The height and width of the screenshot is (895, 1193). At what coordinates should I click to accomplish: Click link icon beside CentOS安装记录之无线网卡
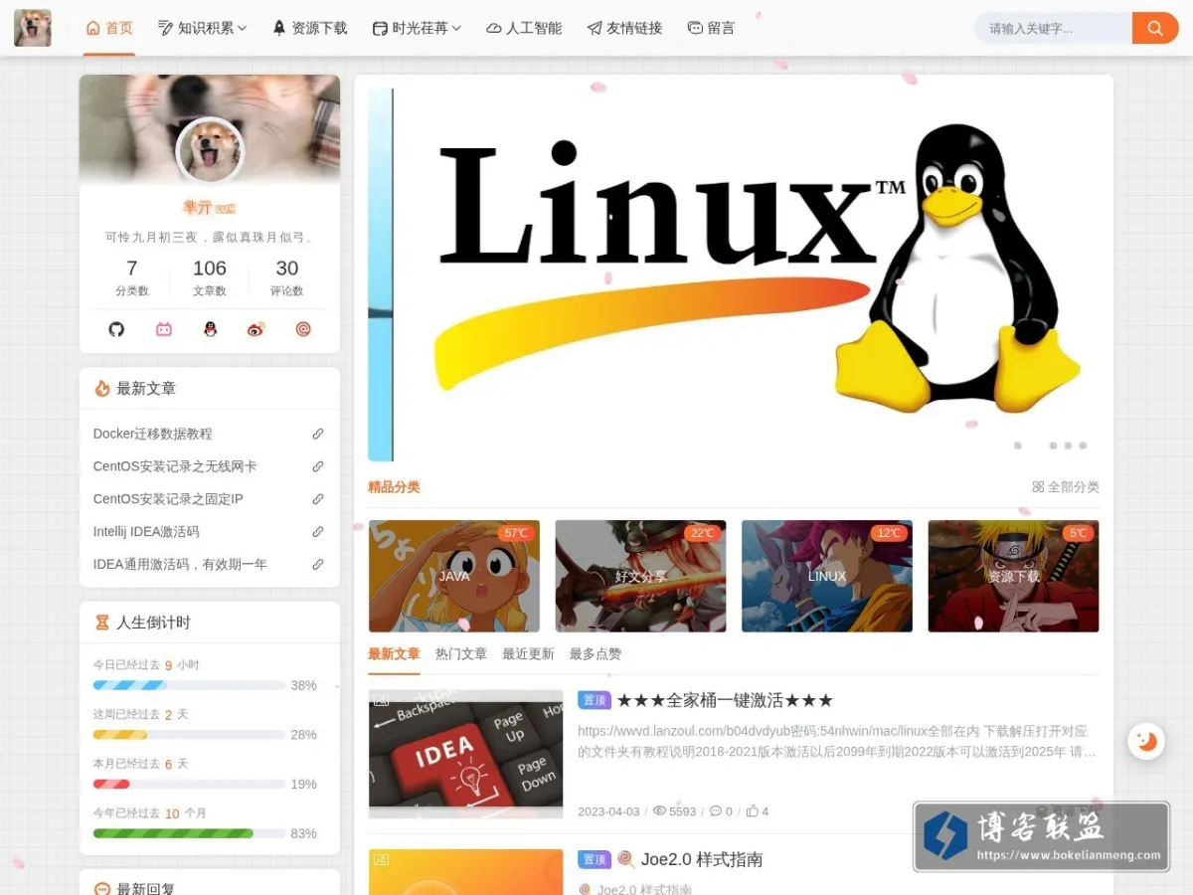click(318, 466)
